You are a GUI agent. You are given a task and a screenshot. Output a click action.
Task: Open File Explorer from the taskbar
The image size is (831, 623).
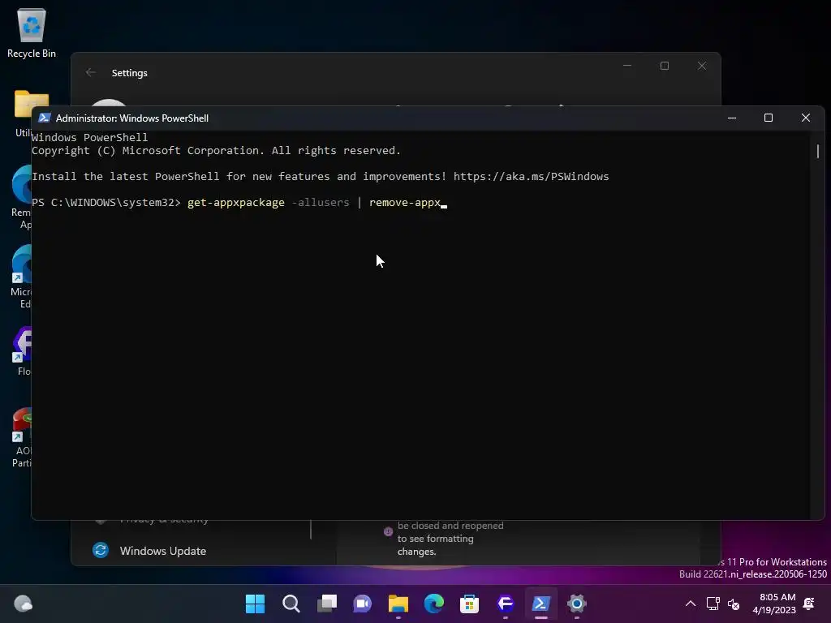pyautogui.click(x=398, y=604)
